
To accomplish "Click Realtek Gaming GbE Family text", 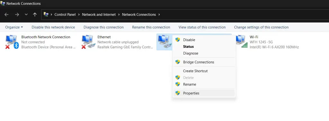I will (125, 47).
